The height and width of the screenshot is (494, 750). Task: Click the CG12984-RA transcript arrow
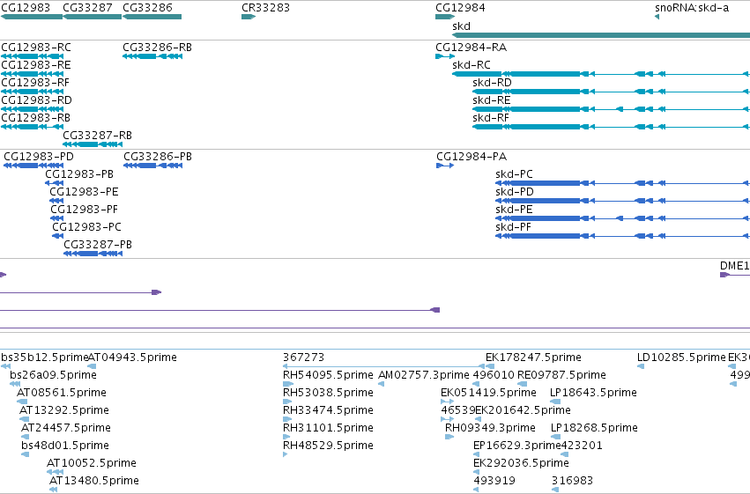coord(445,56)
